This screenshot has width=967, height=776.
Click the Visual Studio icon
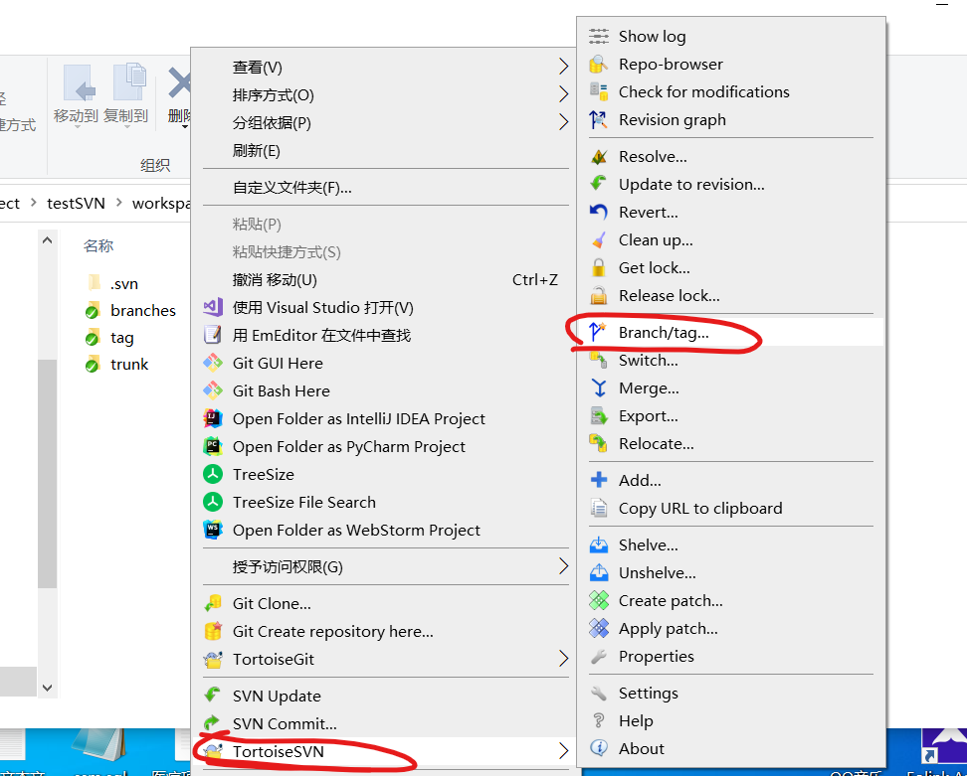tap(213, 307)
